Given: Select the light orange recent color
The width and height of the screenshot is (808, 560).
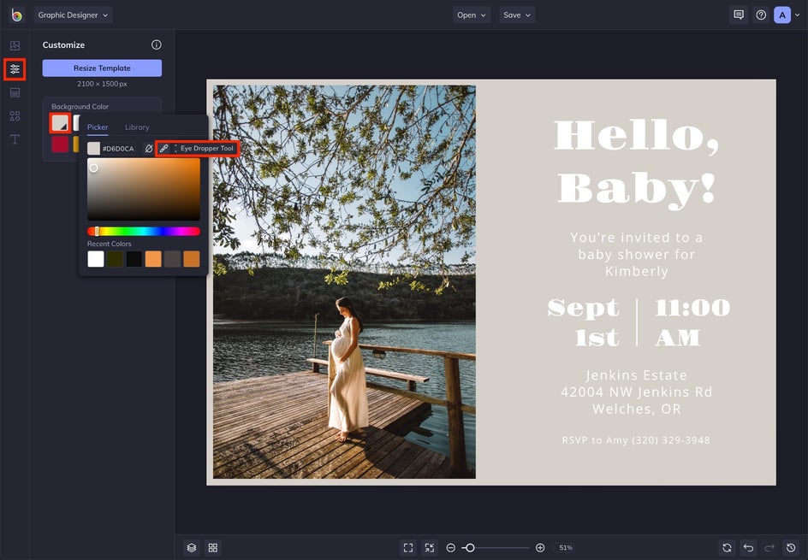Looking at the screenshot, I should point(153,259).
